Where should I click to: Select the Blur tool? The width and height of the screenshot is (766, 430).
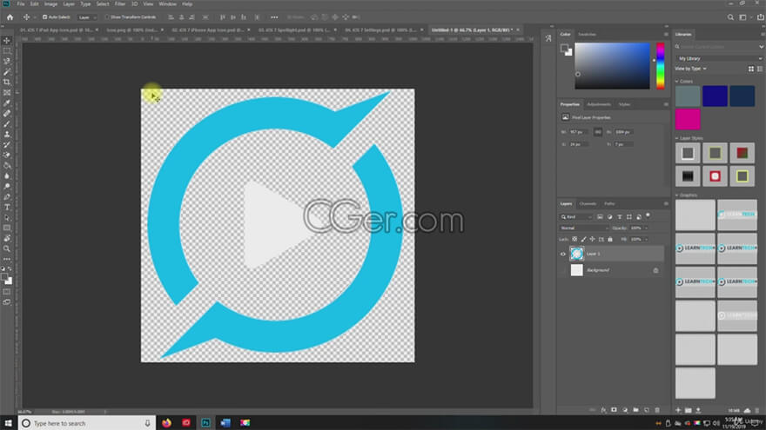coord(7,176)
